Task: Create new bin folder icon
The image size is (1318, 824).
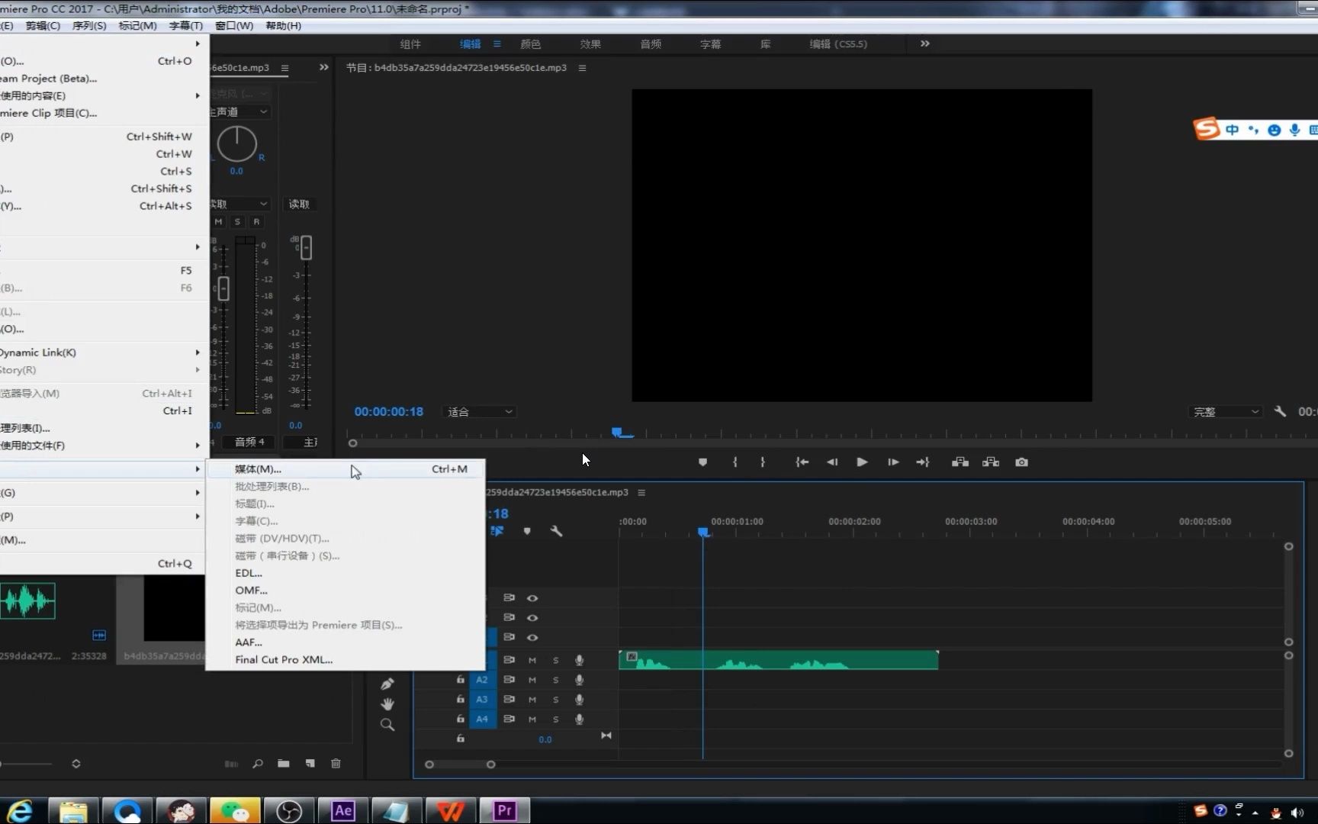Action: [x=284, y=764]
